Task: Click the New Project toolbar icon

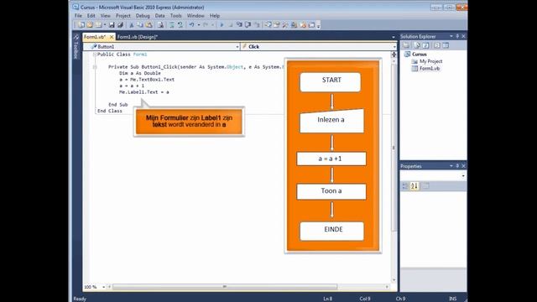Action: click(x=81, y=25)
